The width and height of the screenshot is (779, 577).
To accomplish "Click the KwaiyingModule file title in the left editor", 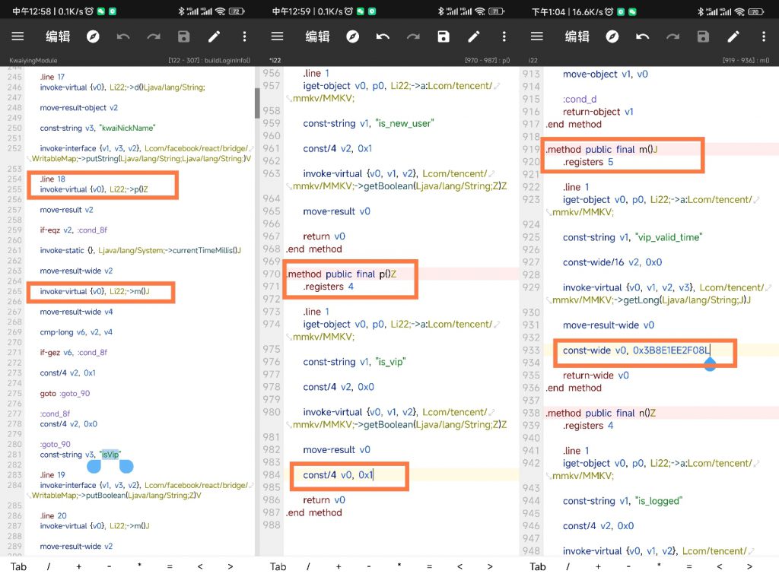I will pos(33,60).
